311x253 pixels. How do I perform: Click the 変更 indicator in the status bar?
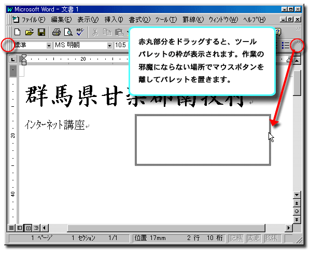pos(254,238)
